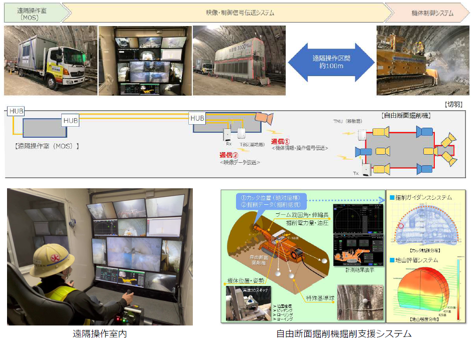Select the HUB box near the base station

click(x=197, y=118)
